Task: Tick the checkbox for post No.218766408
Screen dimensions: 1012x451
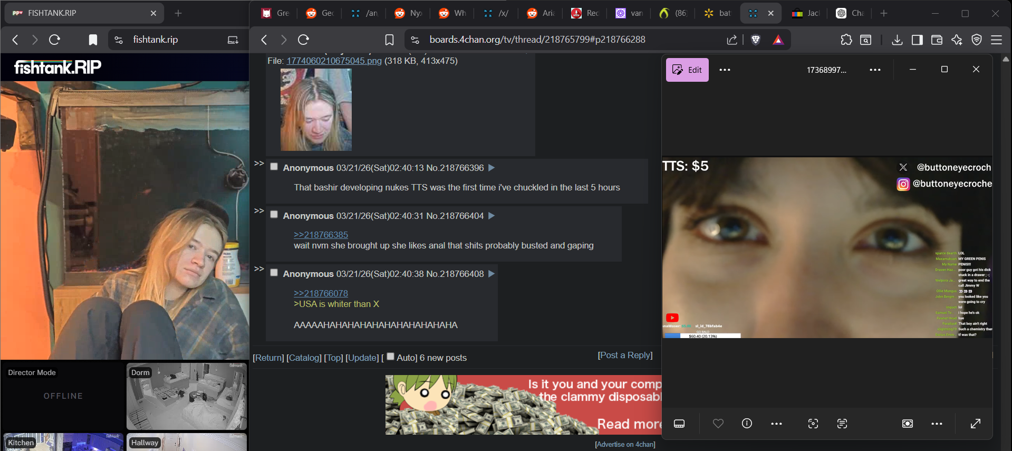Action: click(274, 272)
